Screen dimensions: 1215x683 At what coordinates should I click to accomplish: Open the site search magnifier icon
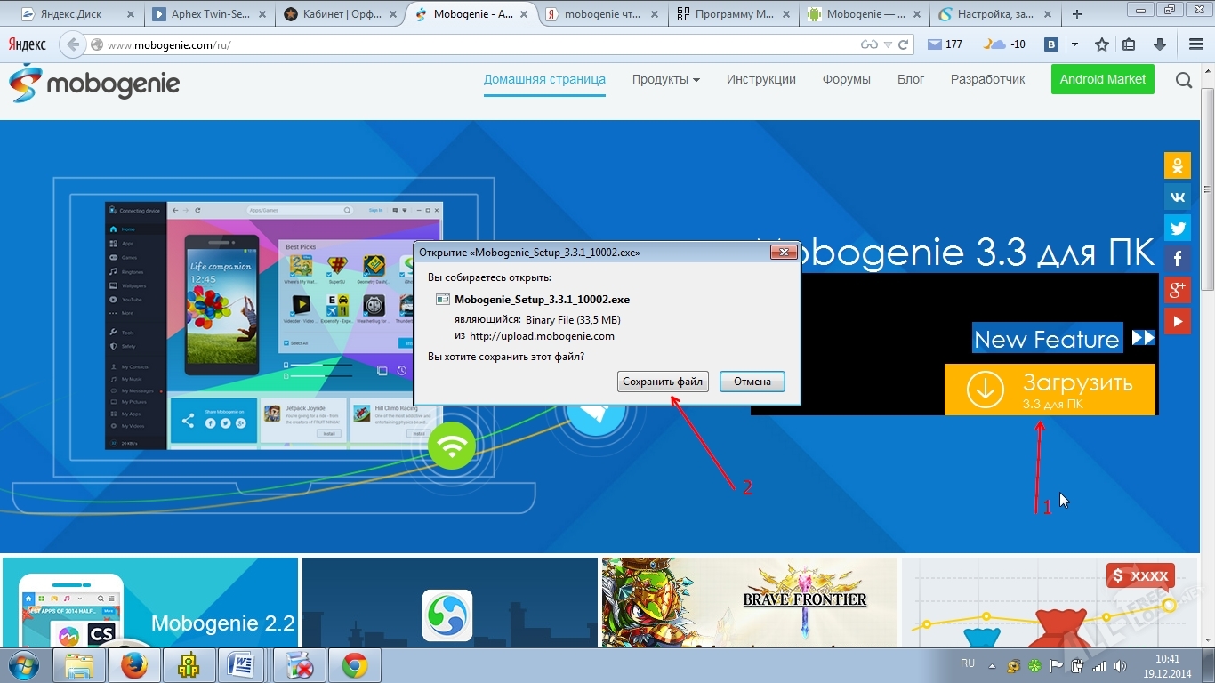click(x=1183, y=80)
